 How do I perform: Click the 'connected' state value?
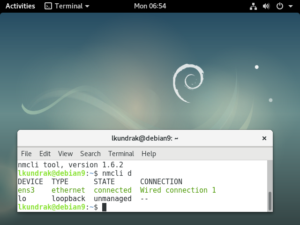tap(112, 190)
